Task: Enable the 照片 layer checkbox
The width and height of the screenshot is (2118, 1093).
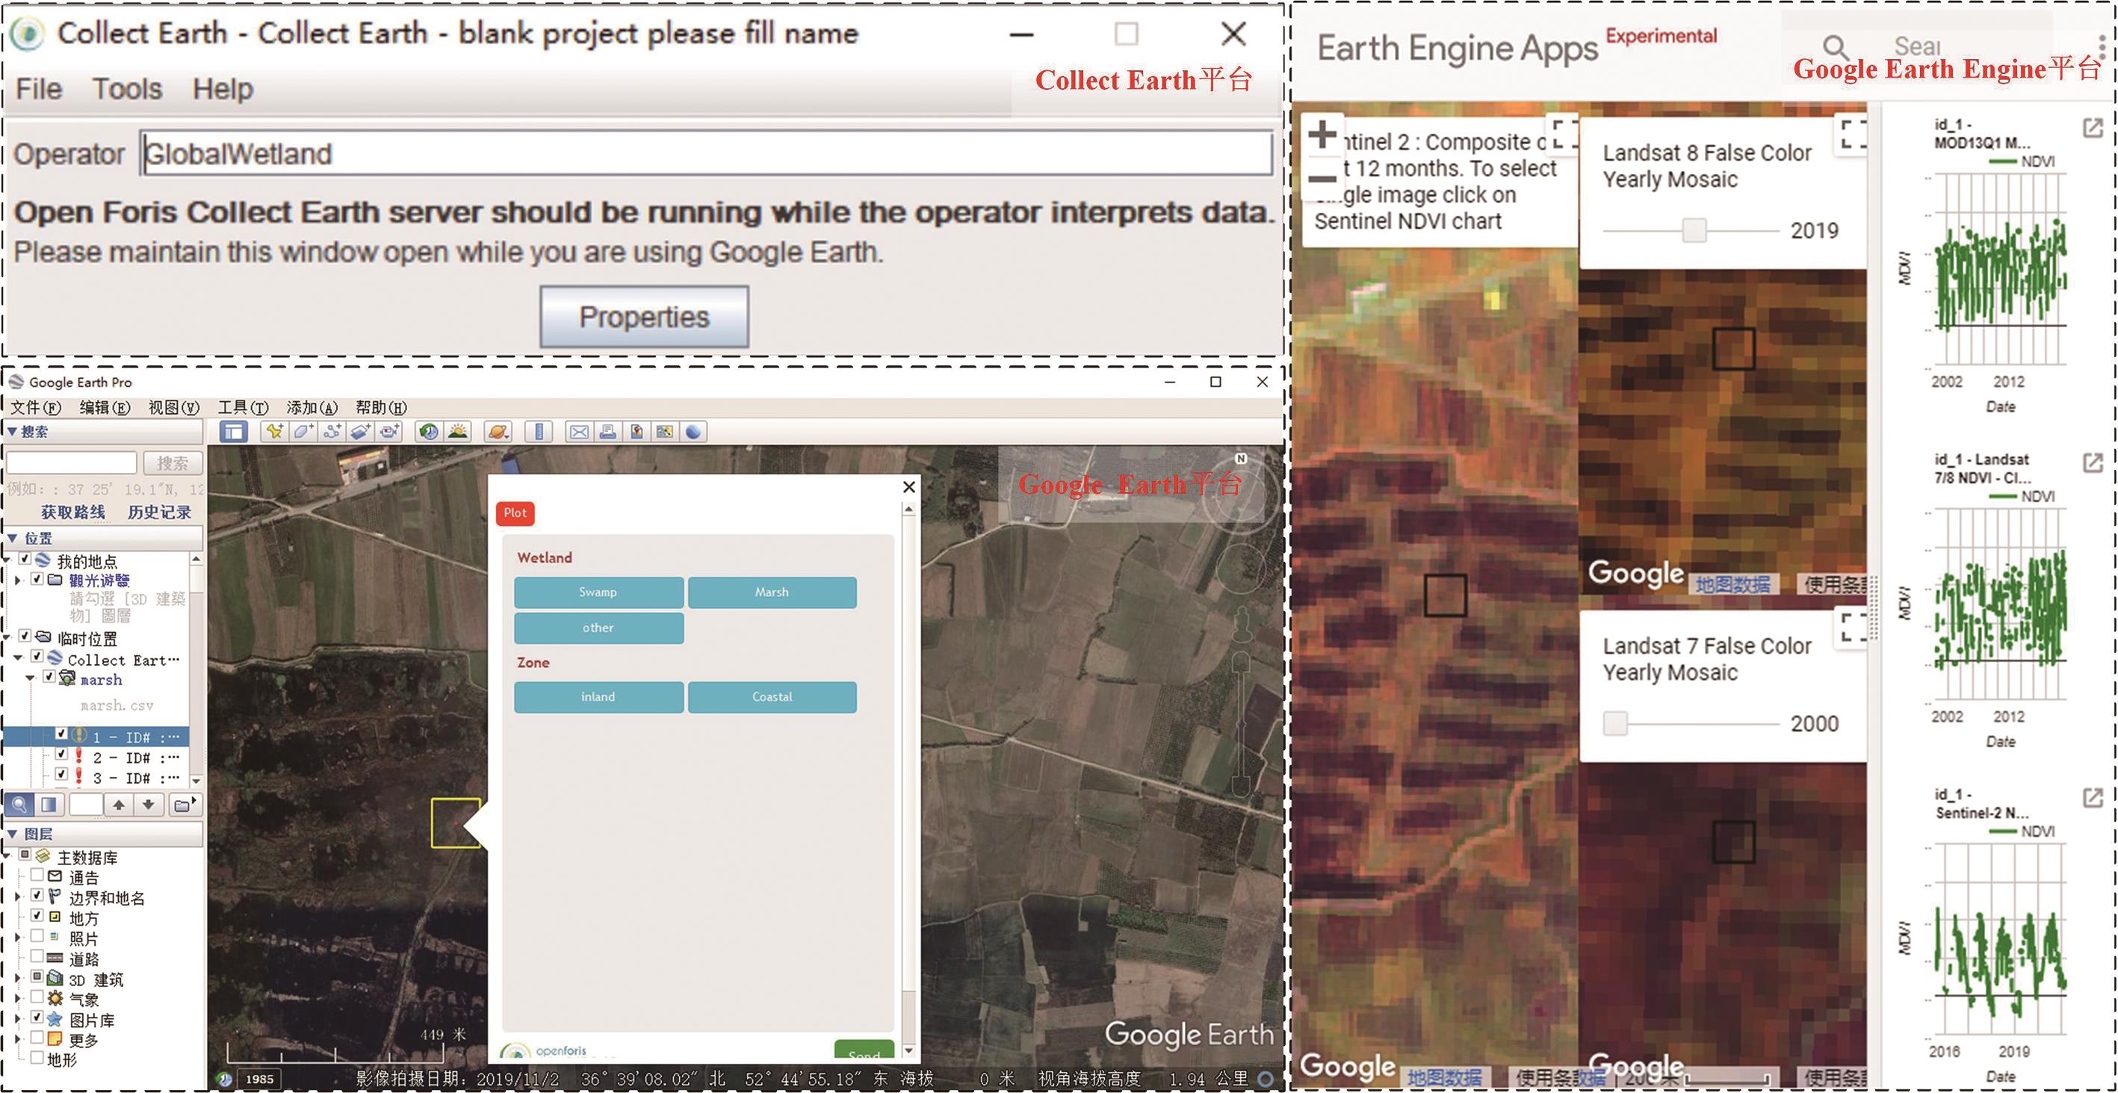Action: (37, 936)
